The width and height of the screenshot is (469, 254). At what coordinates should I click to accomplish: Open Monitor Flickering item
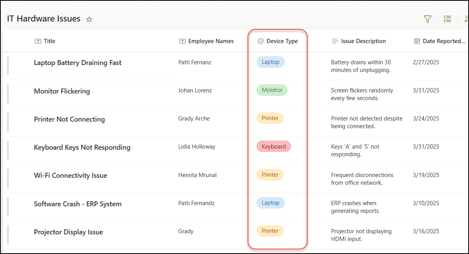(x=62, y=91)
